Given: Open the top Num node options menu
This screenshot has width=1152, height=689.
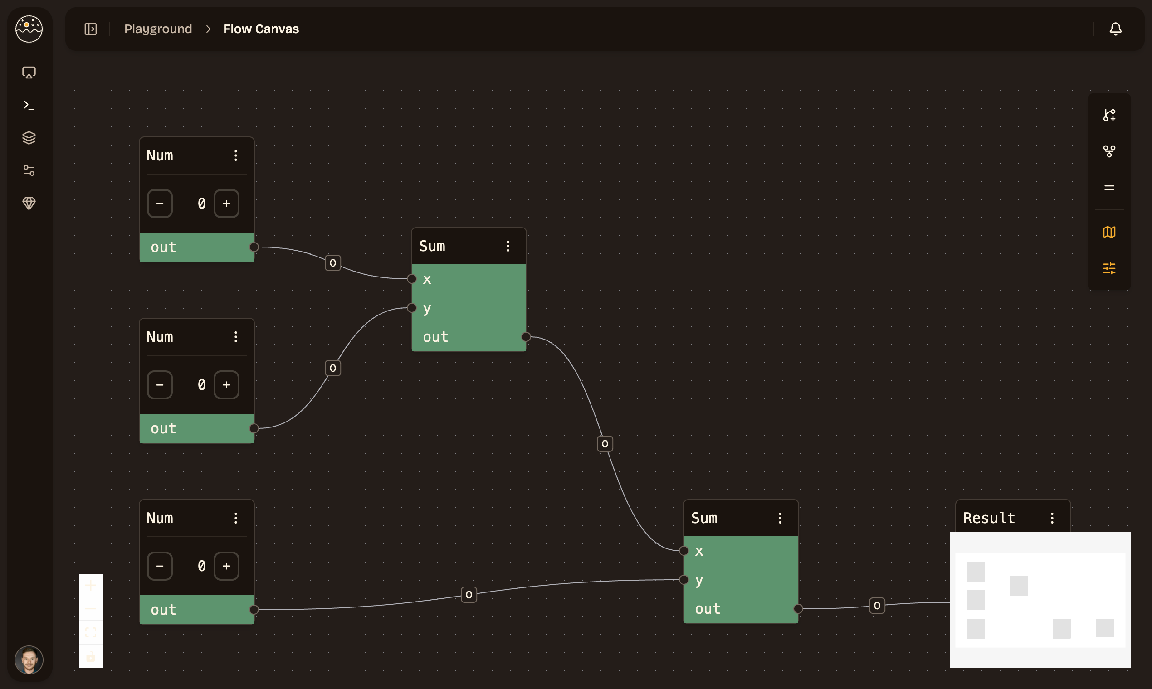Looking at the screenshot, I should pyautogui.click(x=236, y=155).
